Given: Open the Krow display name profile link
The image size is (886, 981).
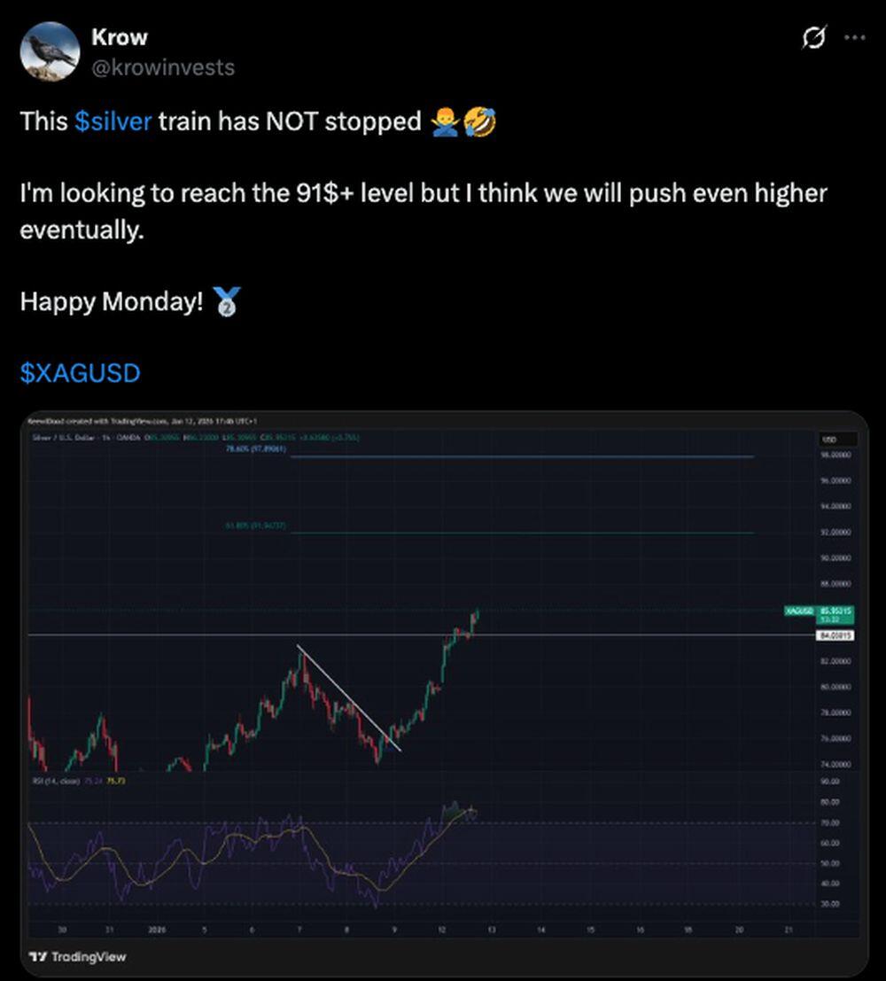Looking at the screenshot, I should point(119,37).
